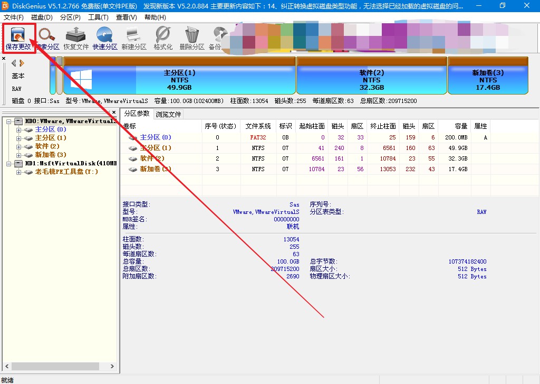
Task: Close the disk tree panel with its X
Action: coord(114,112)
